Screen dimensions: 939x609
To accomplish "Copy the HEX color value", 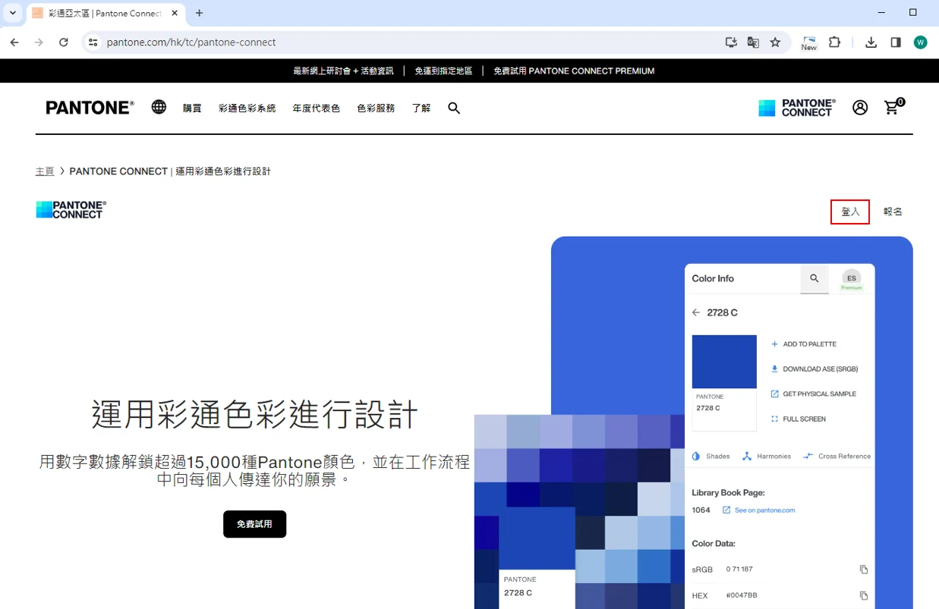I will coord(863,595).
